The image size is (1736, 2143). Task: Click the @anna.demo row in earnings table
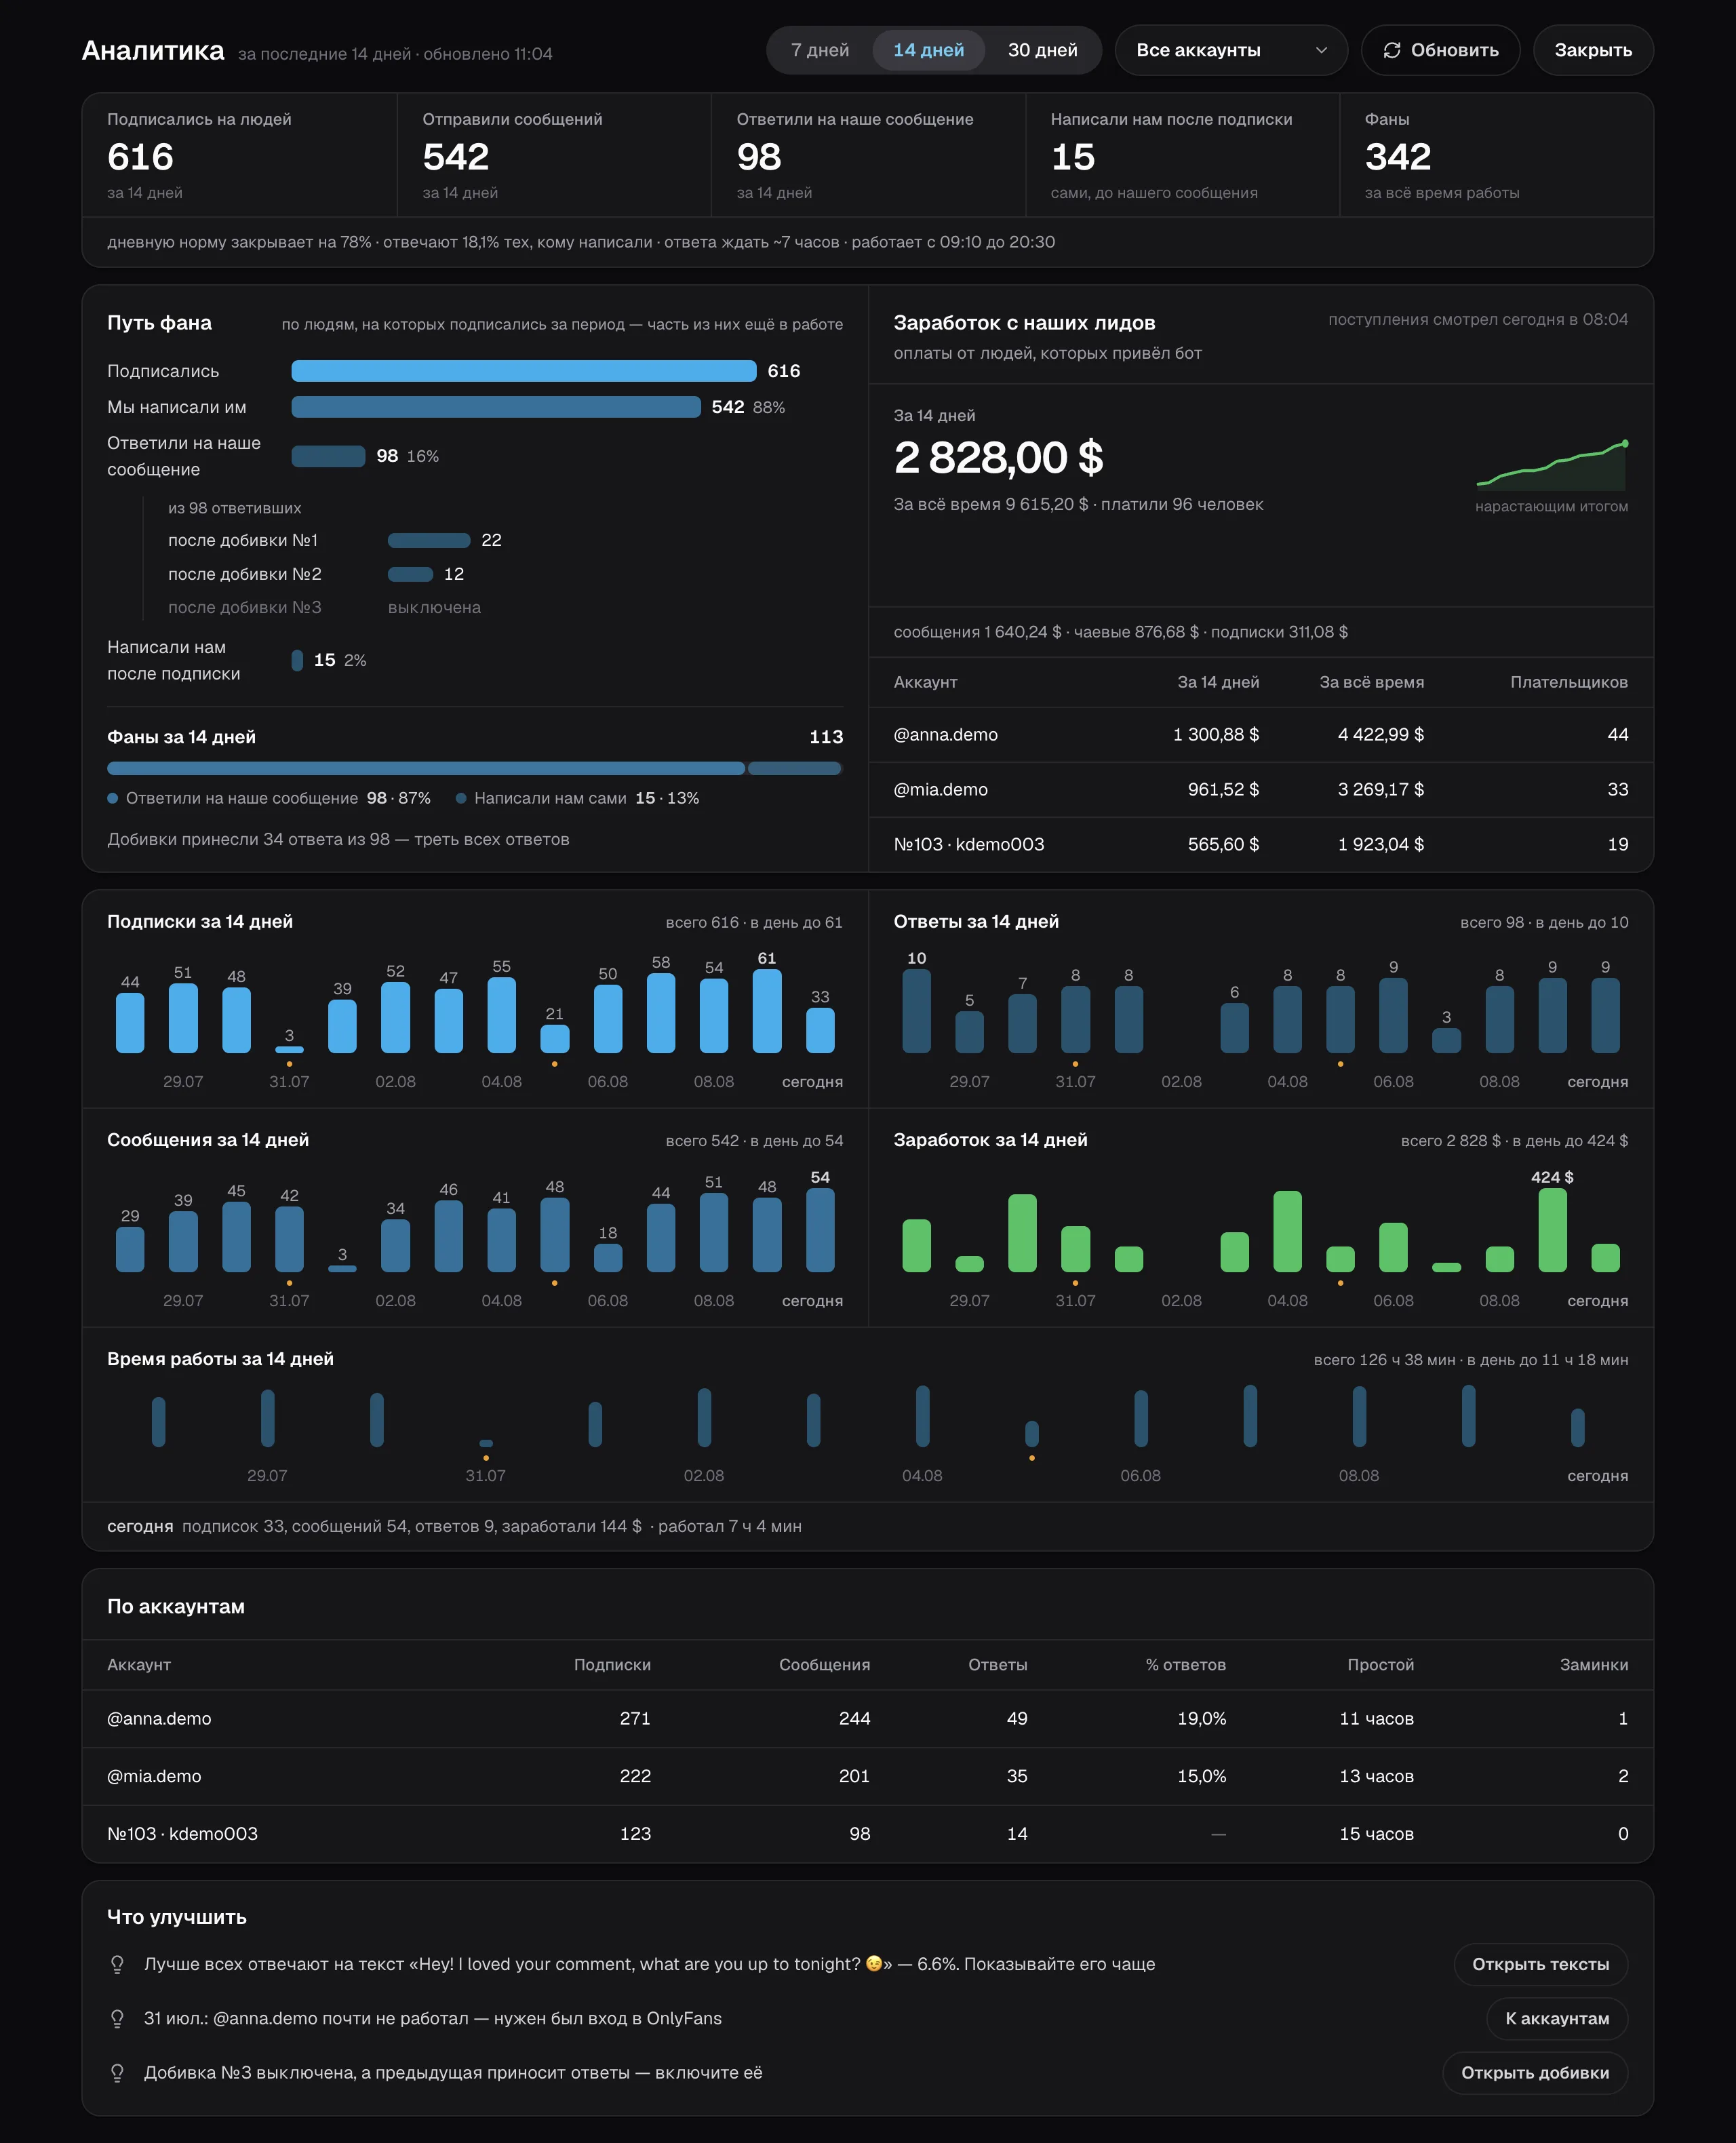coord(1261,734)
